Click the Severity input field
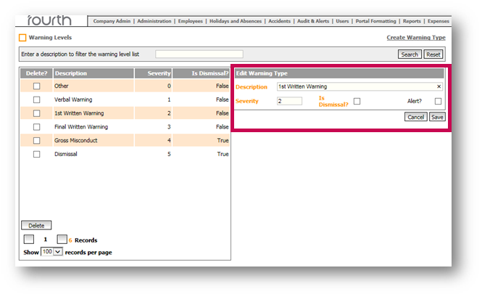482x297 pixels. pos(289,101)
